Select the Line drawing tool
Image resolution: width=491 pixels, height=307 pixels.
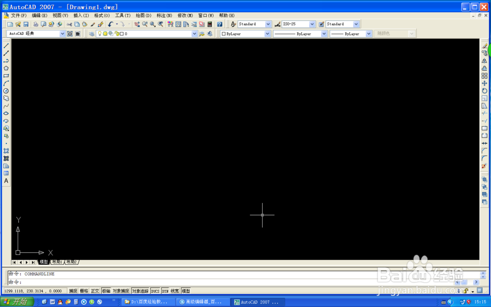tap(6, 46)
